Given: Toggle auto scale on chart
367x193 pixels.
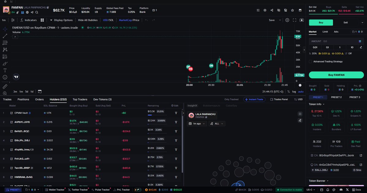Looking at the screenshot, I should click(301, 91).
